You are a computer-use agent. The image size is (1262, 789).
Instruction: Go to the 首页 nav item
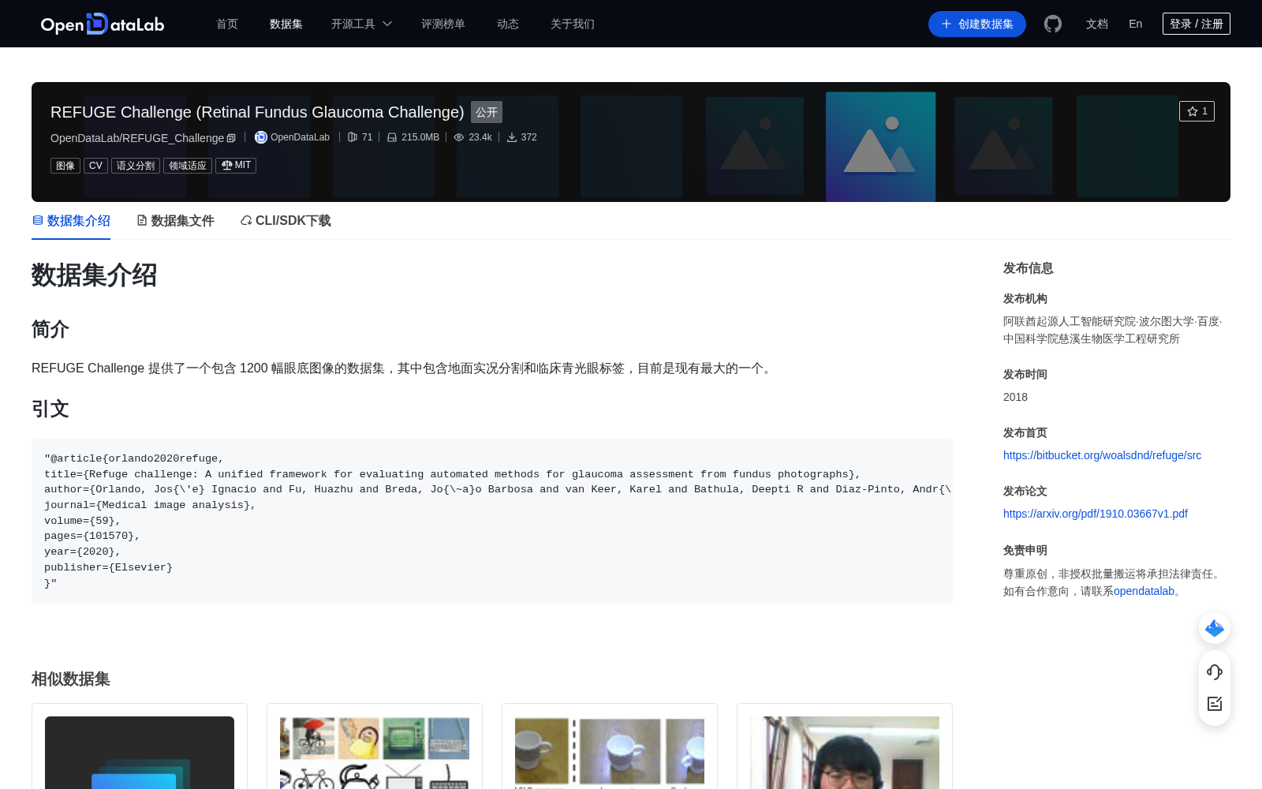(227, 24)
